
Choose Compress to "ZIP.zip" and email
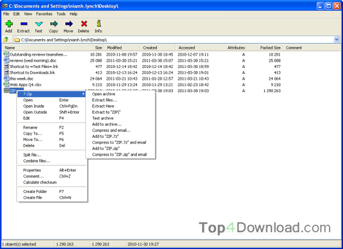(x=121, y=155)
